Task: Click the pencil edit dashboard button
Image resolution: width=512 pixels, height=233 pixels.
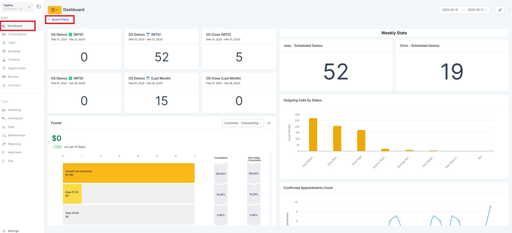Action: (x=500, y=10)
